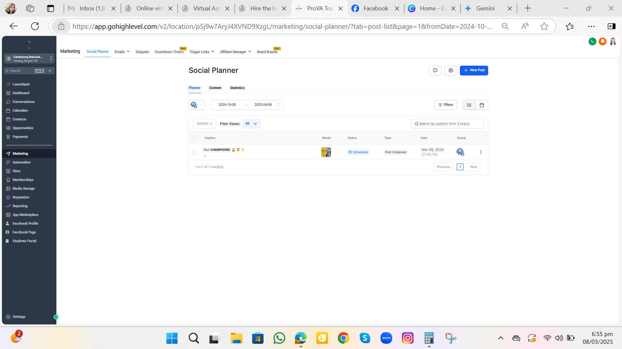Open the Countdown Timers tab
622x349 pixels.
[169, 52]
